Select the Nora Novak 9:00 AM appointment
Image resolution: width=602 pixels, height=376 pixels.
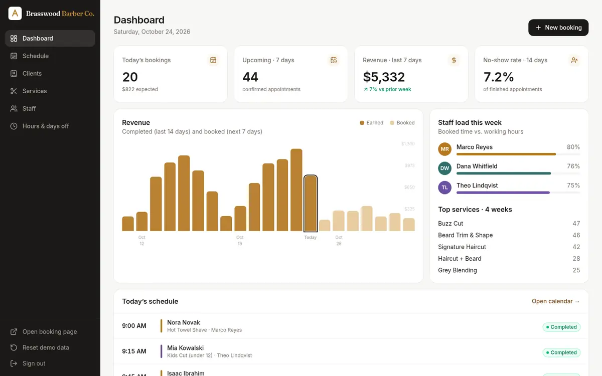(x=351, y=326)
